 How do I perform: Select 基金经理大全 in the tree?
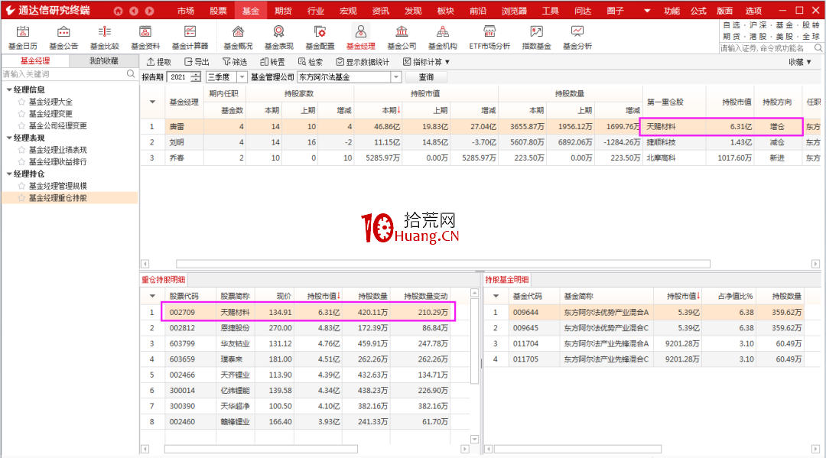click(x=50, y=102)
